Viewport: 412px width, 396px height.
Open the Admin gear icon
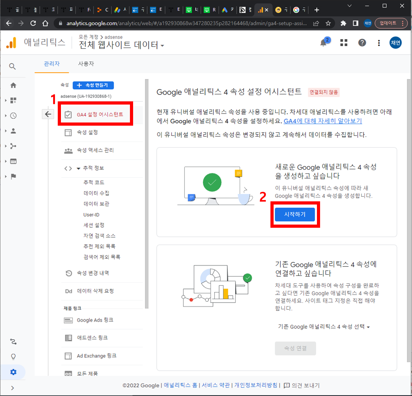coord(13,372)
